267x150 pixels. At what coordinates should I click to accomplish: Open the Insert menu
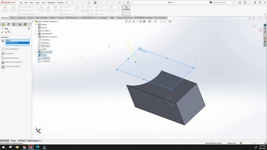point(37,2)
